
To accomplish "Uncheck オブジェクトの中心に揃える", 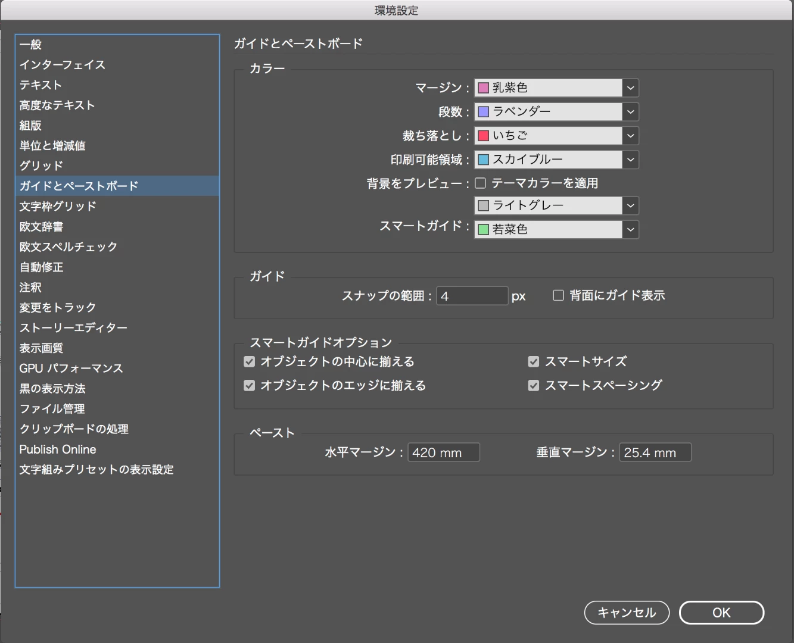I will (250, 361).
